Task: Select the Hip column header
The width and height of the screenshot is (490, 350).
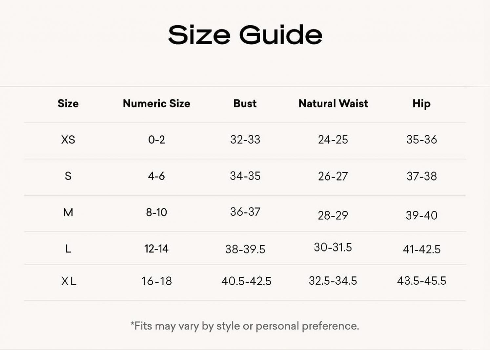Action: (x=421, y=104)
